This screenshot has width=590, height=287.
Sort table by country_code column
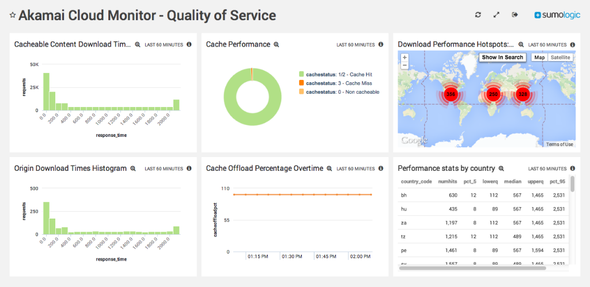[x=416, y=181]
